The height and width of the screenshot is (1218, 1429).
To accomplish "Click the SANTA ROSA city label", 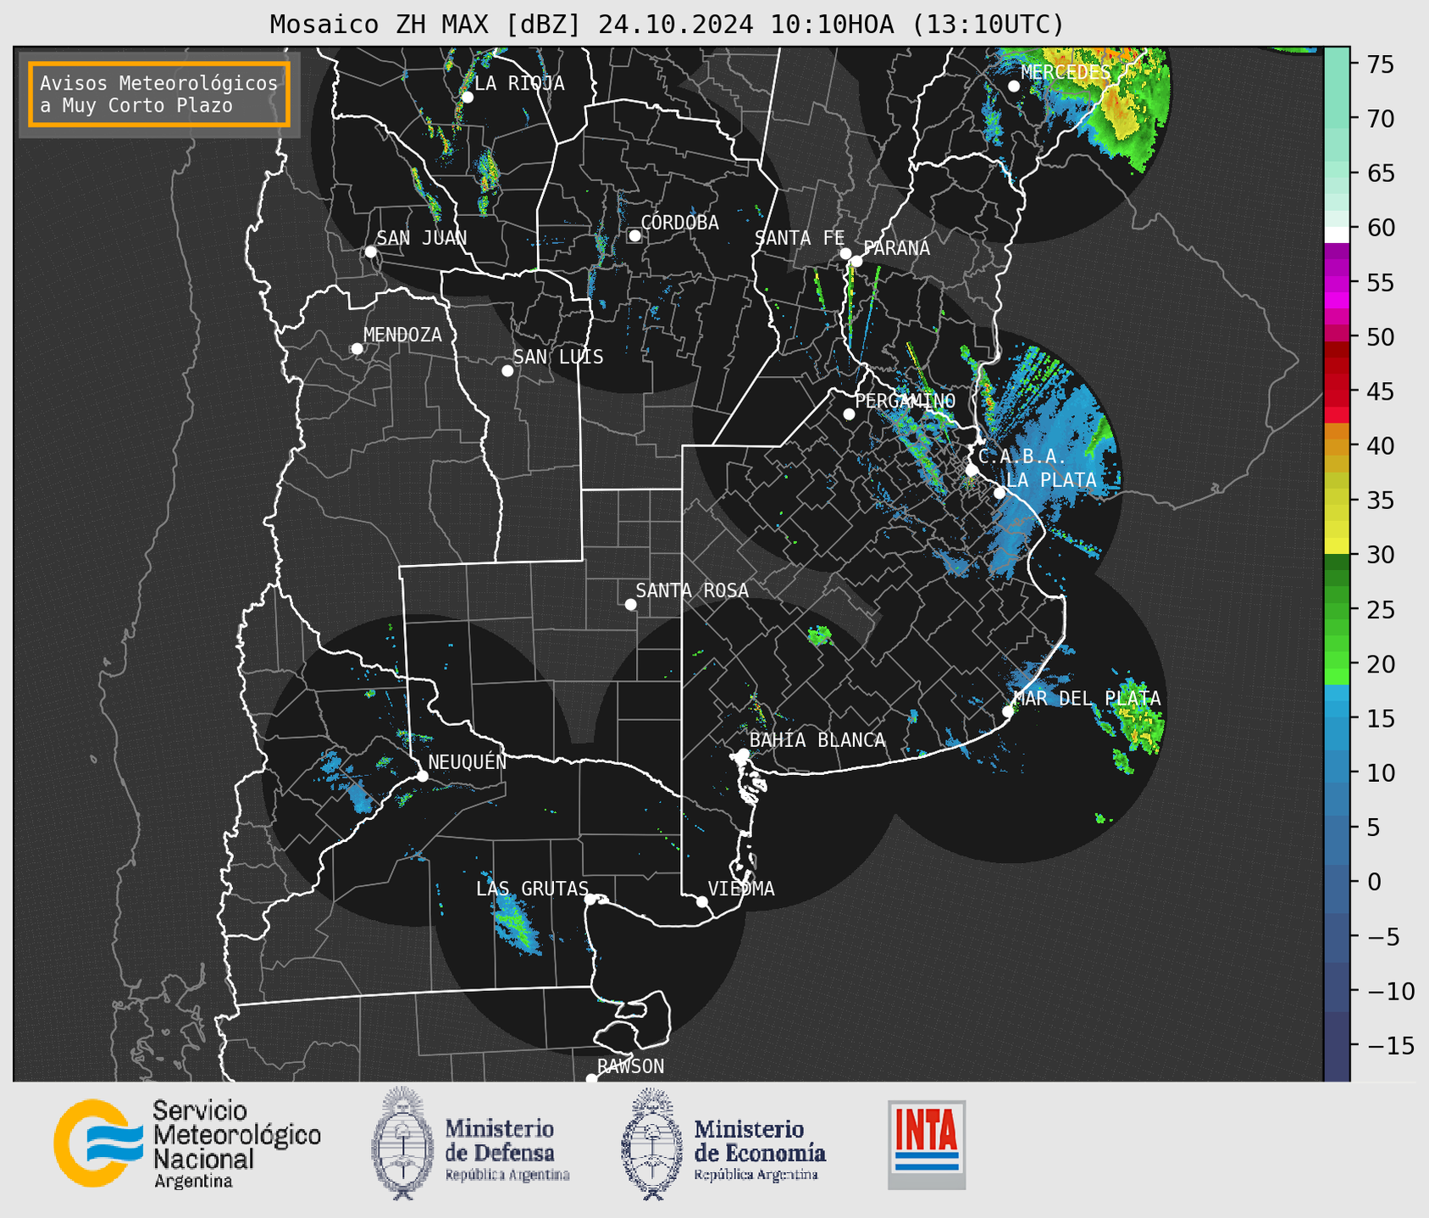I will [692, 590].
